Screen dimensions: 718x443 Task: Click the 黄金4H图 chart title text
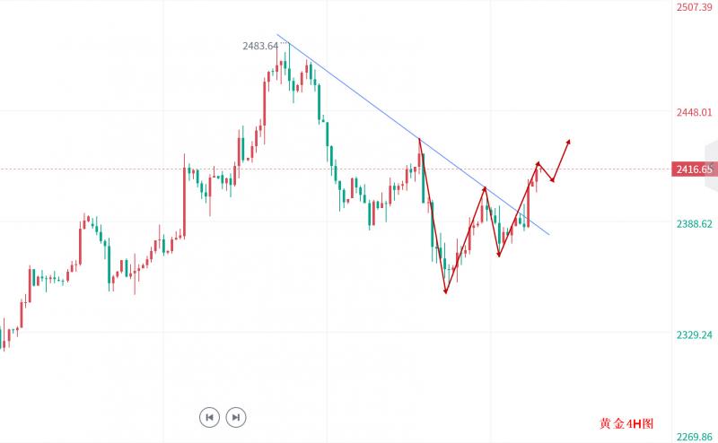626,423
